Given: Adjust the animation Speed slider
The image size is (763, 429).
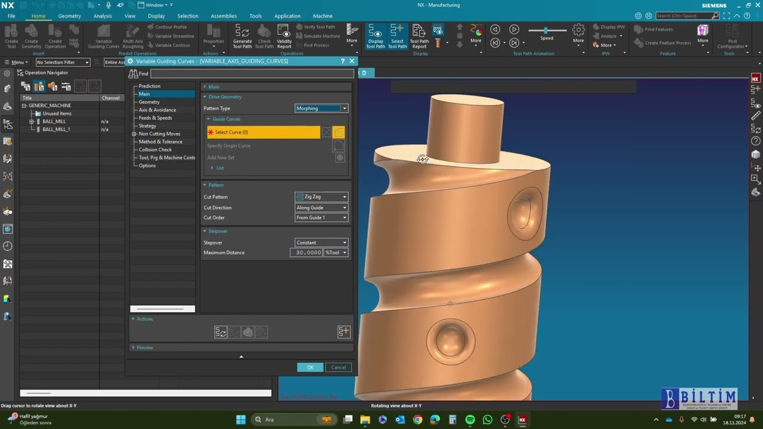Looking at the screenshot, I should pyautogui.click(x=547, y=30).
